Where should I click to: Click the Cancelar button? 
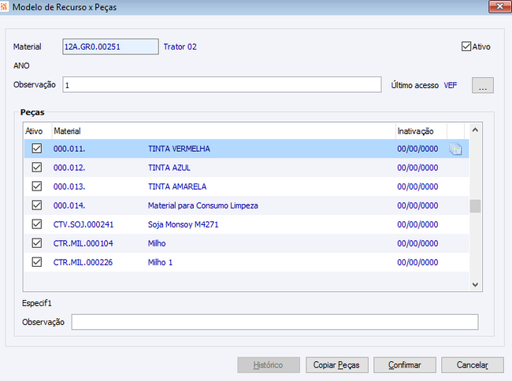(473, 365)
